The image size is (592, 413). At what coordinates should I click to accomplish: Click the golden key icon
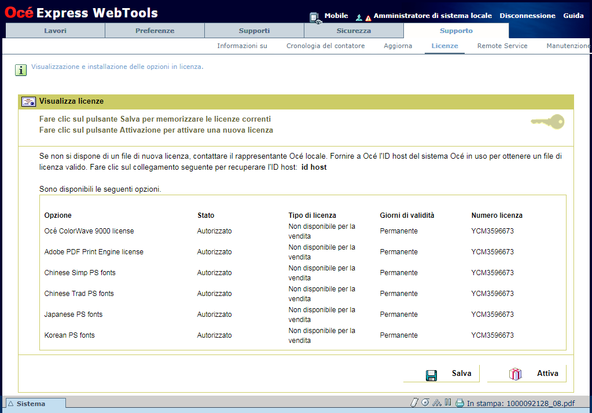[x=547, y=122]
